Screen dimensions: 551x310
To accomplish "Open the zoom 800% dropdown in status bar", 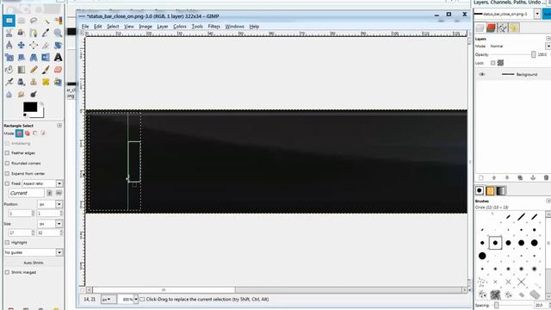I will (136, 300).
